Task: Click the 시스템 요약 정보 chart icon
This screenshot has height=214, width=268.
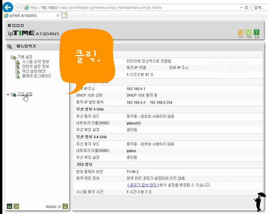Action: click(x=18, y=62)
